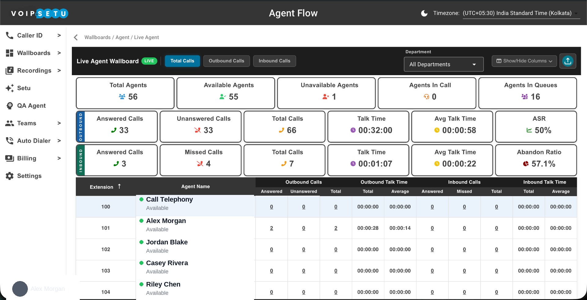Open the Recordings library icon
This screenshot has height=300, width=587.
[x=9, y=71]
